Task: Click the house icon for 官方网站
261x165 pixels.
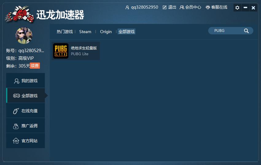Action: [x=16, y=141]
